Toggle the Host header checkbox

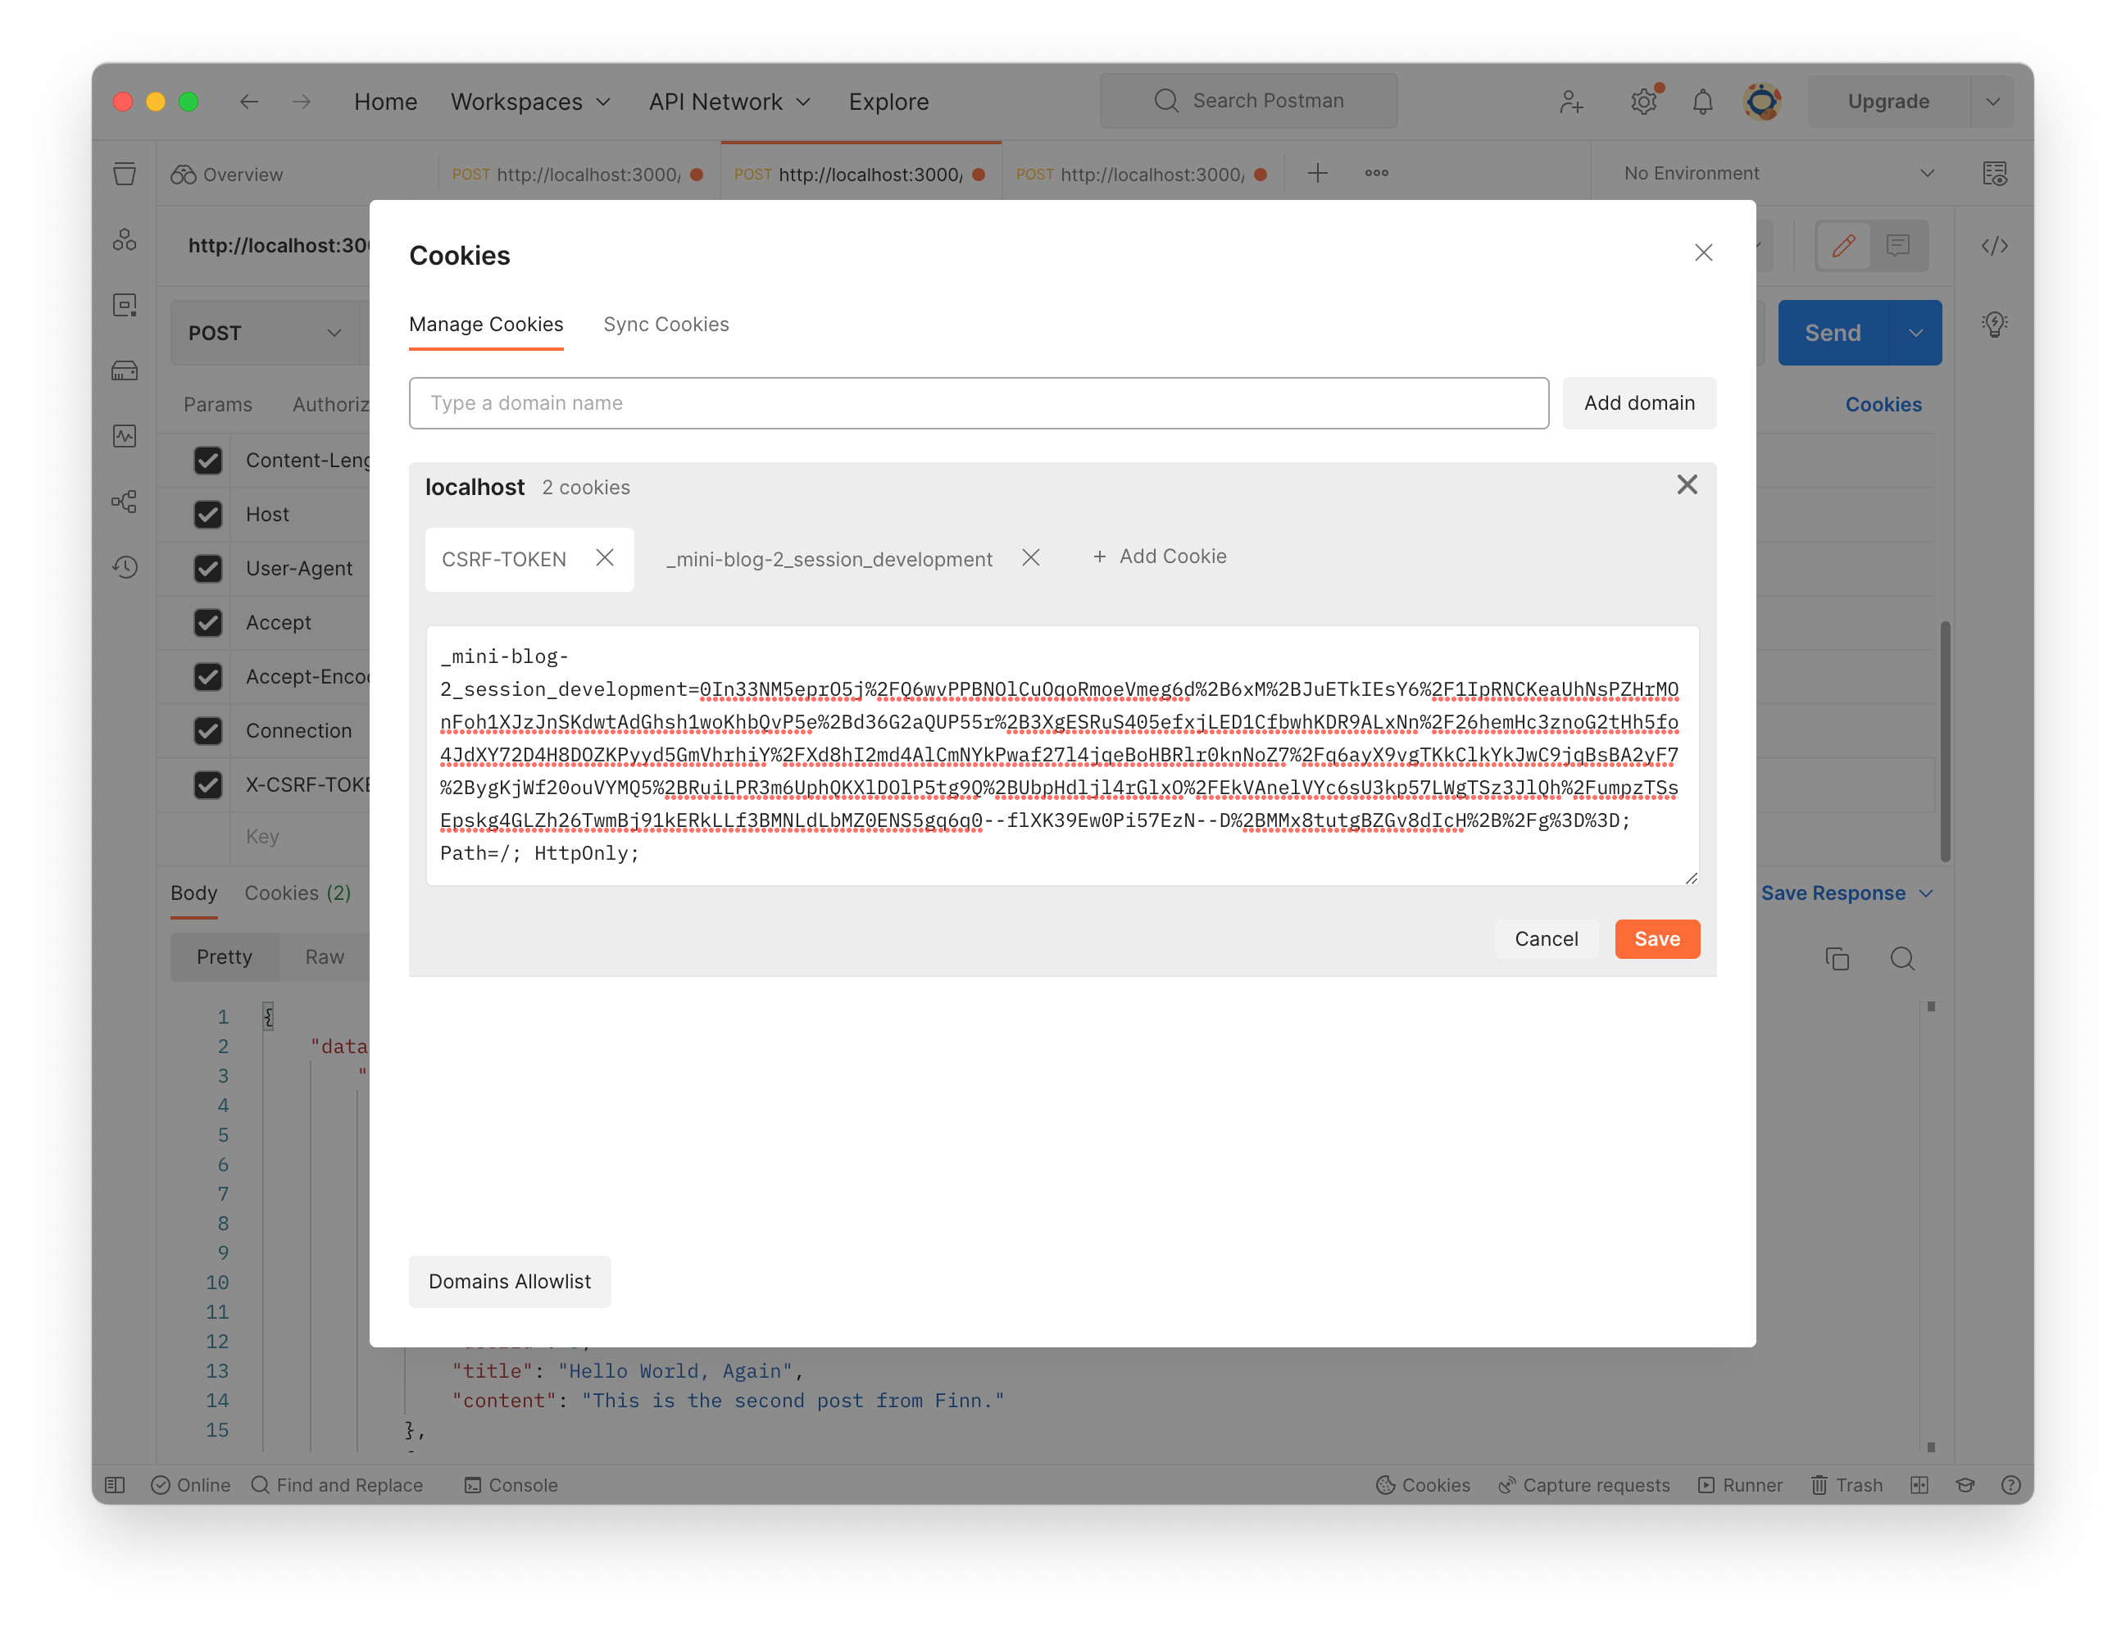point(208,514)
